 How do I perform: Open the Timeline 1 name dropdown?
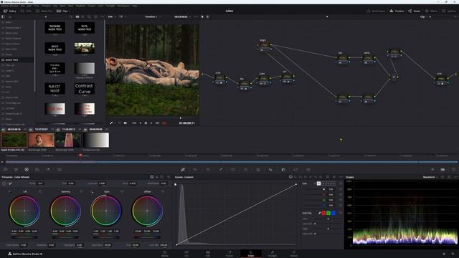(152, 16)
